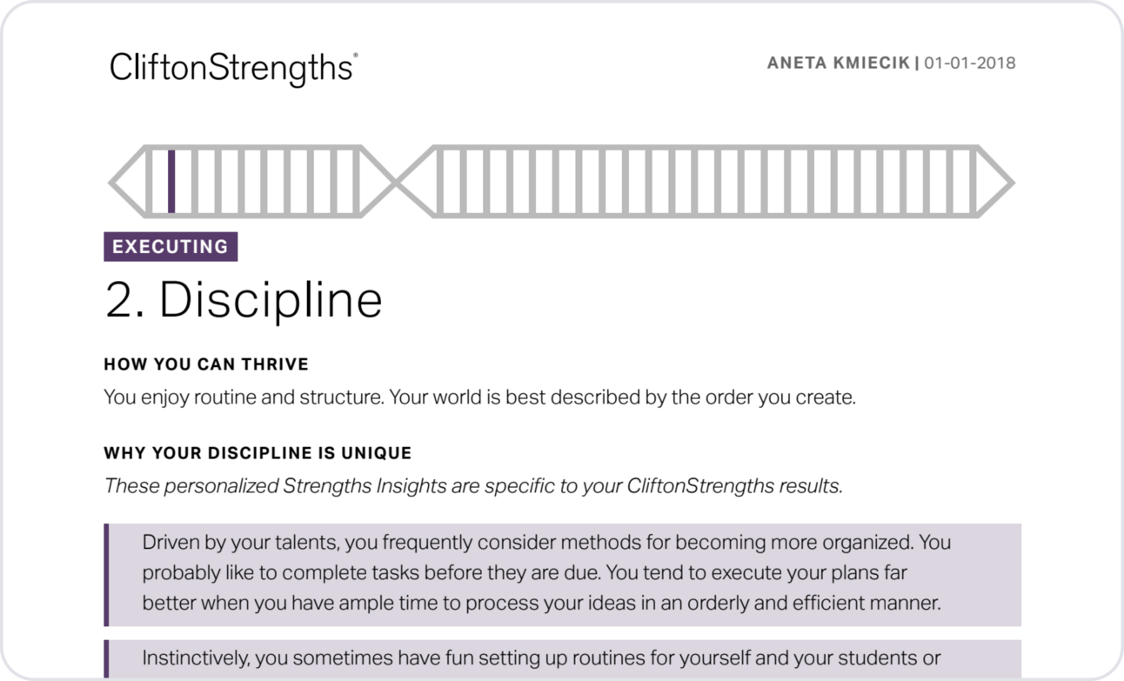Click the "2. Discipline" heading

244,299
